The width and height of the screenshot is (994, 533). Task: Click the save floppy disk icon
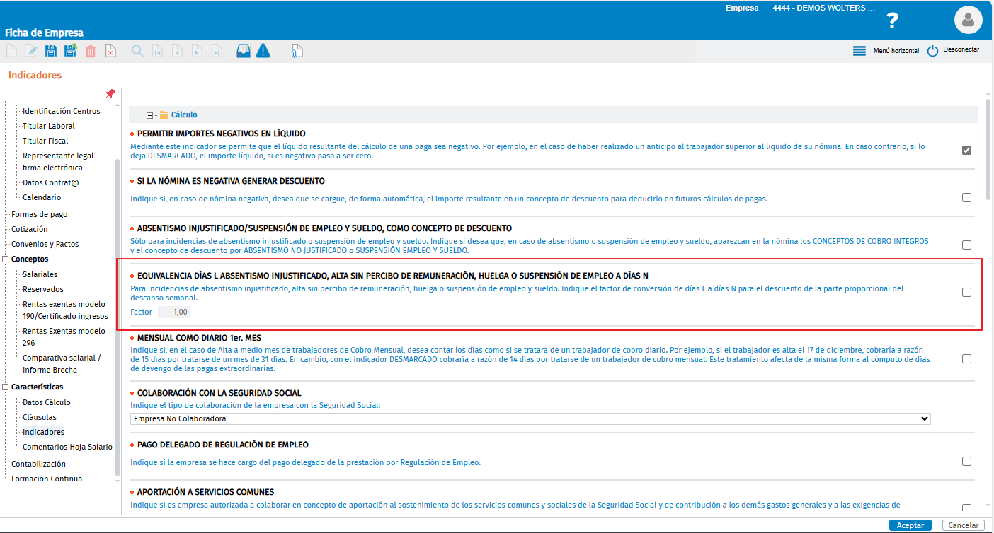click(x=51, y=51)
